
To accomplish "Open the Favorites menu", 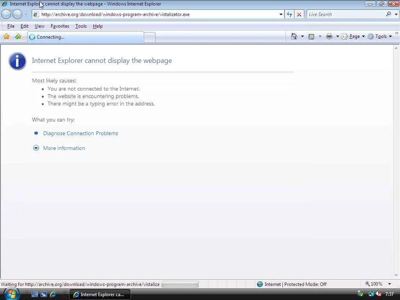I will (60, 26).
